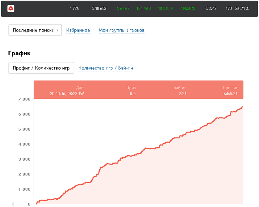
Task: Open the Последние поиски dropdown
Action: point(35,30)
